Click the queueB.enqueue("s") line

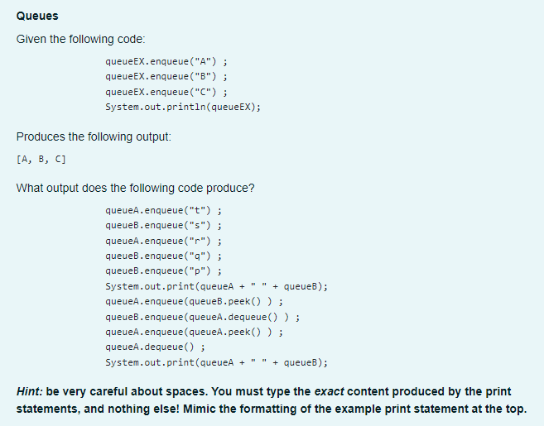163,225
